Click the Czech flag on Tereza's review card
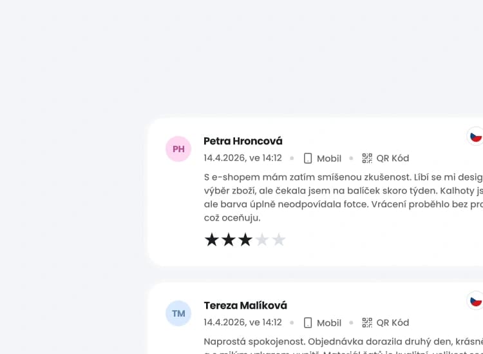The height and width of the screenshot is (354, 483). click(x=475, y=300)
